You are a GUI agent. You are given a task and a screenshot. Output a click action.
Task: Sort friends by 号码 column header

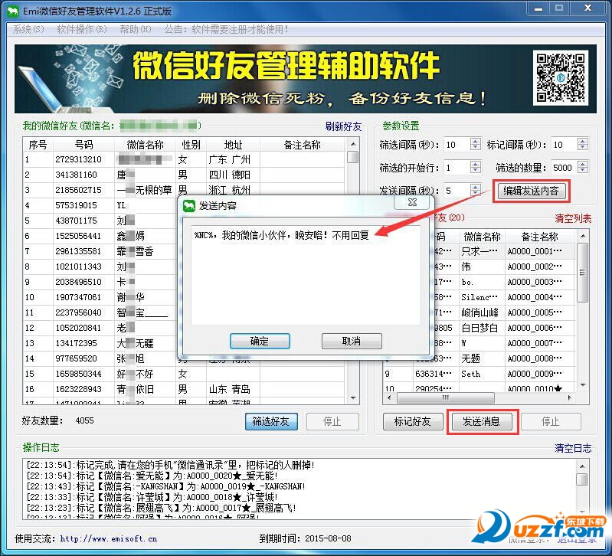click(84, 145)
